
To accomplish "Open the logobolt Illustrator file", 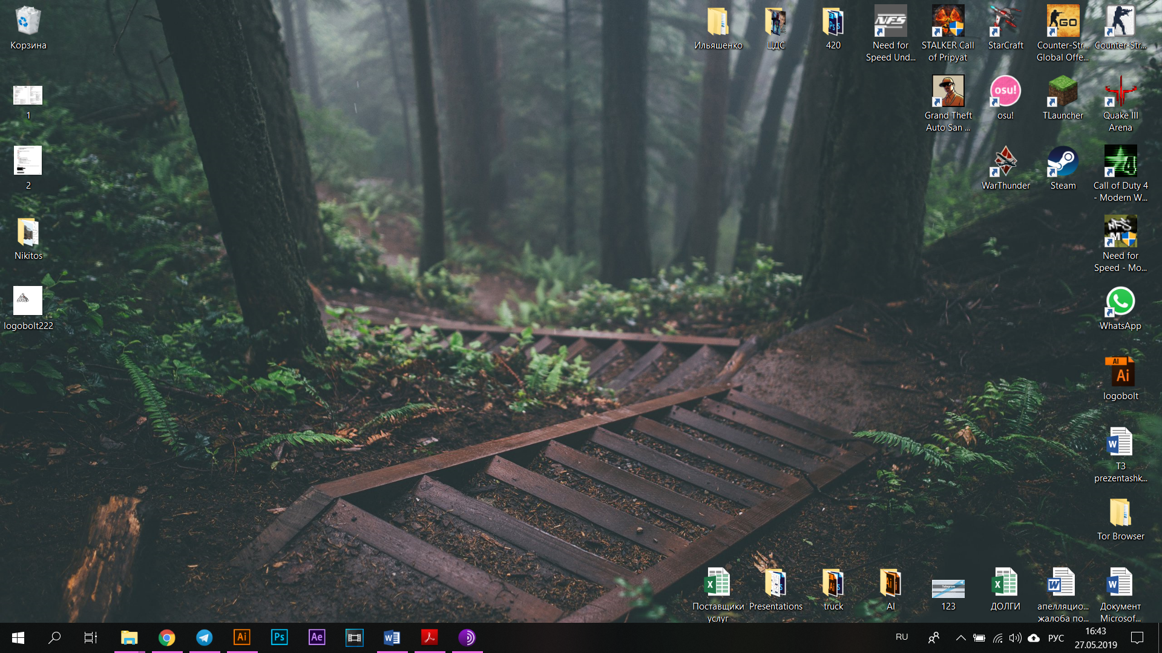I will 1120,379.
